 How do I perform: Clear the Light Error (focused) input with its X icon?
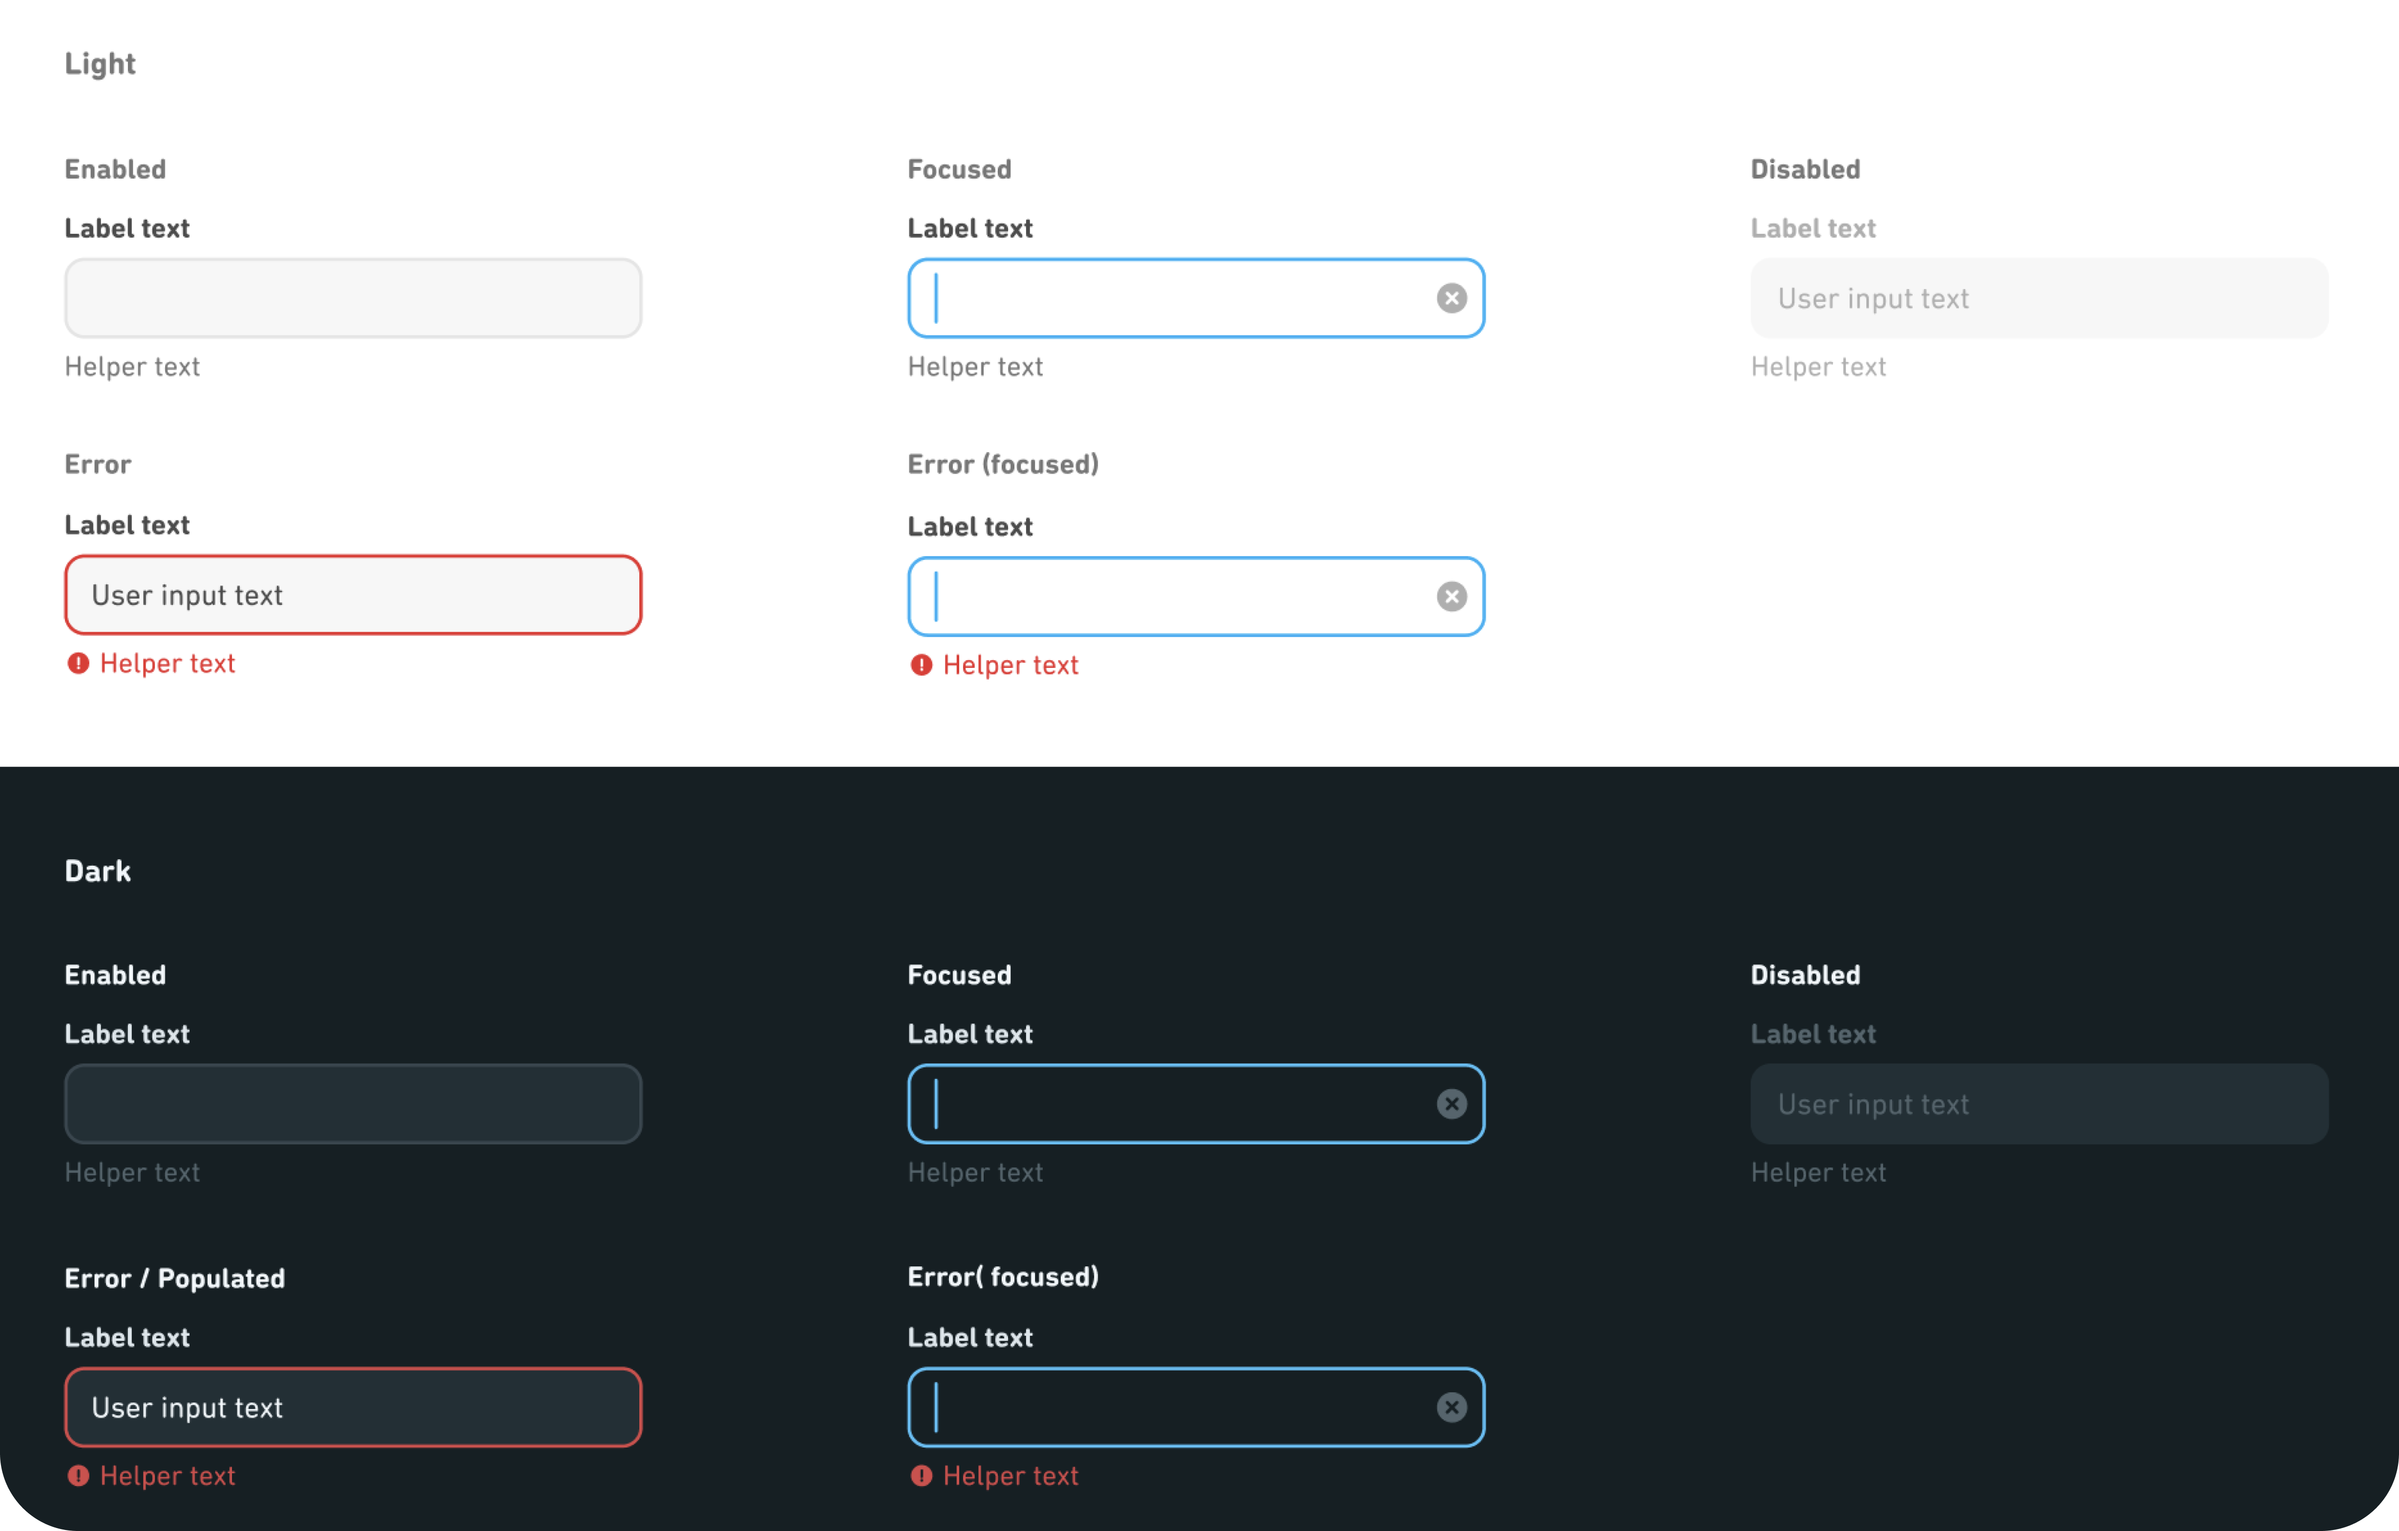[x=1452, y=596]
